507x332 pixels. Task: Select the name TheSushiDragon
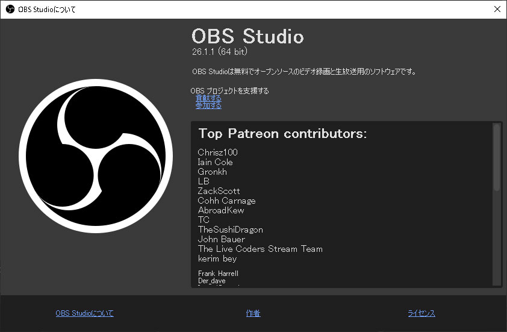click(231, 230)
